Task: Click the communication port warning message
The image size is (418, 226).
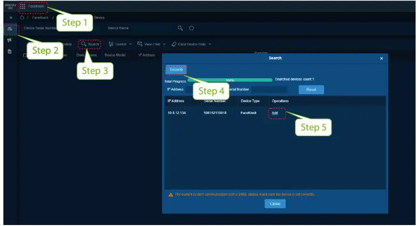Action: tap(245, 195)
